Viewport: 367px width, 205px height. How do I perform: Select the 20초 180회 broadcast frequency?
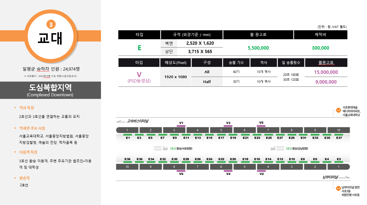tap(291, 74)
